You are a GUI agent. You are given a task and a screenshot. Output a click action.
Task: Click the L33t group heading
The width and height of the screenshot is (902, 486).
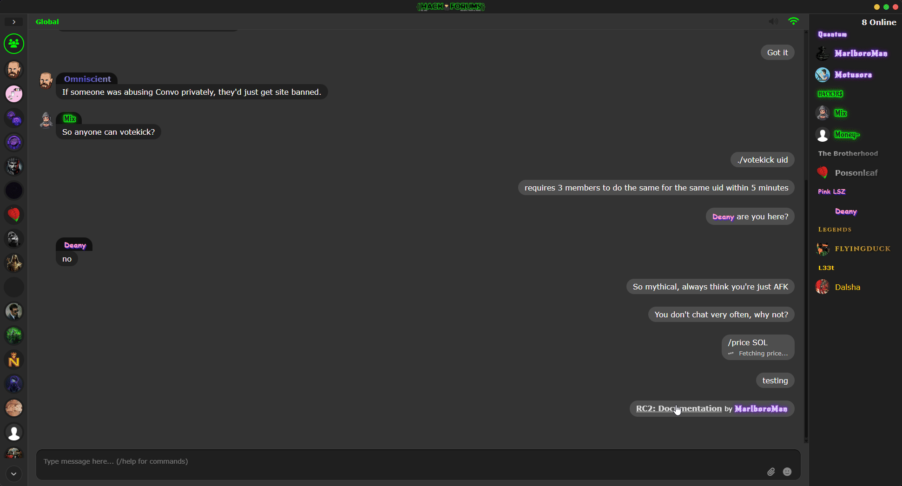coord(826,268)
